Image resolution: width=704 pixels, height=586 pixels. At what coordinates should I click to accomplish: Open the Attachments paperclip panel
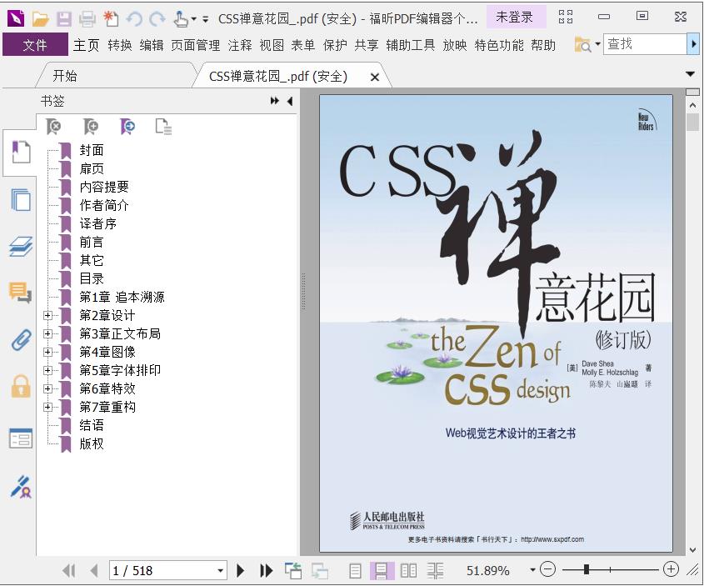coord(21,339)
